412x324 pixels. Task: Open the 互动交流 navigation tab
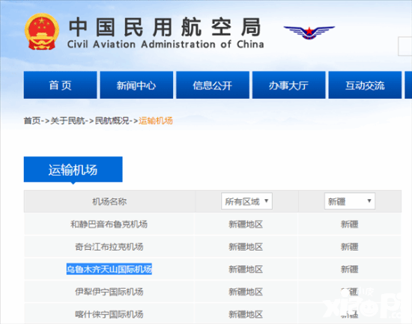[365, 85]
